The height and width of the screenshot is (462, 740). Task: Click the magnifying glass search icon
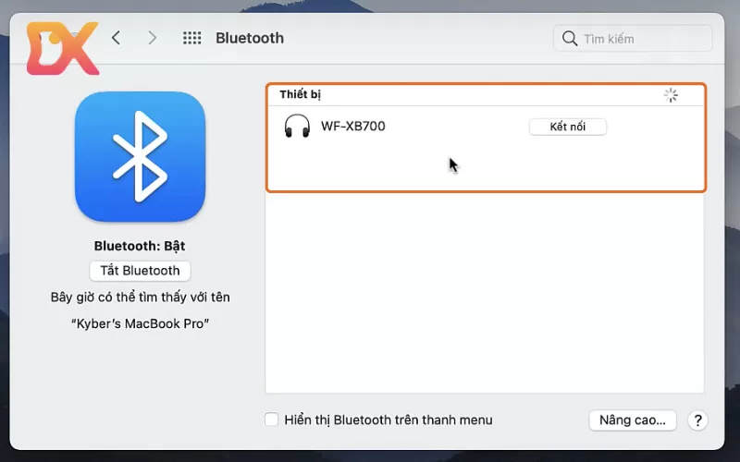tap(570, 38)
